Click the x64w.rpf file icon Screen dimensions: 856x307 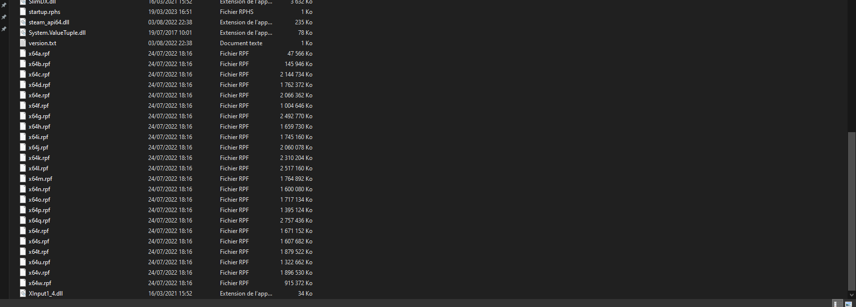pyautogui.click(x=23, y=283)
